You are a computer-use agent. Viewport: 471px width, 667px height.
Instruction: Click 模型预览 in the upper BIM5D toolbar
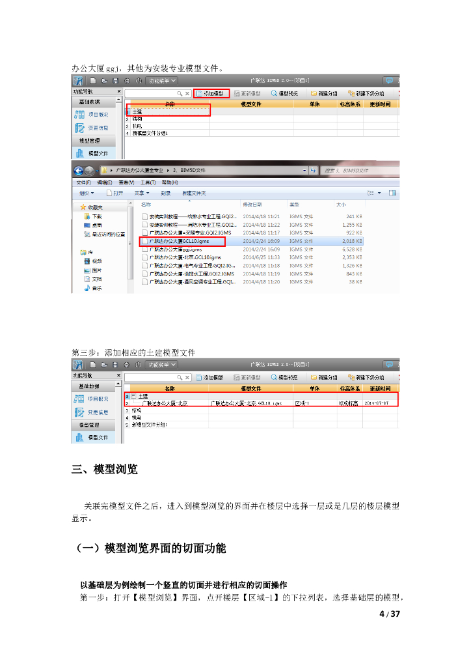284,94
